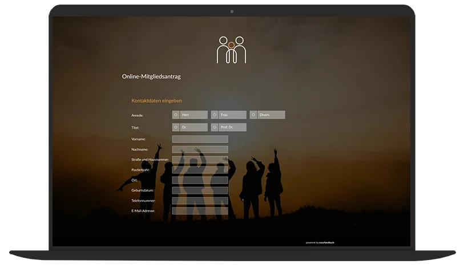Select the Geburtsdatum input field

200,190
